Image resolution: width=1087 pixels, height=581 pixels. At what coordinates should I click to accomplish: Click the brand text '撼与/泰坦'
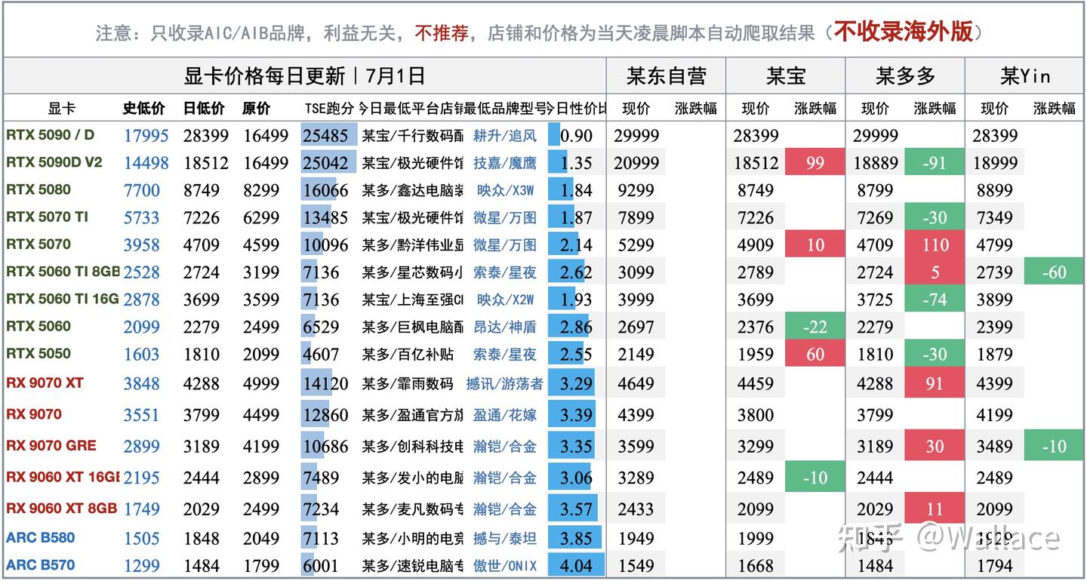pos(505,538)
